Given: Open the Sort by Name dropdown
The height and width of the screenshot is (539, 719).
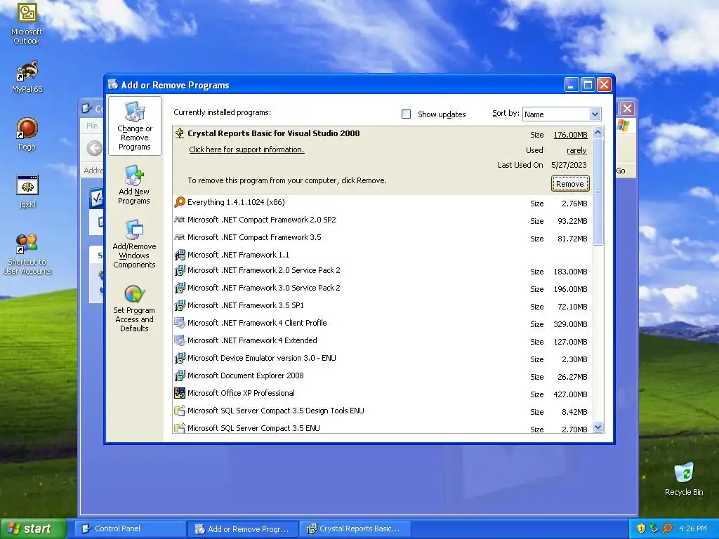Looking at the screenshot, I should click(x=595, y=114).
